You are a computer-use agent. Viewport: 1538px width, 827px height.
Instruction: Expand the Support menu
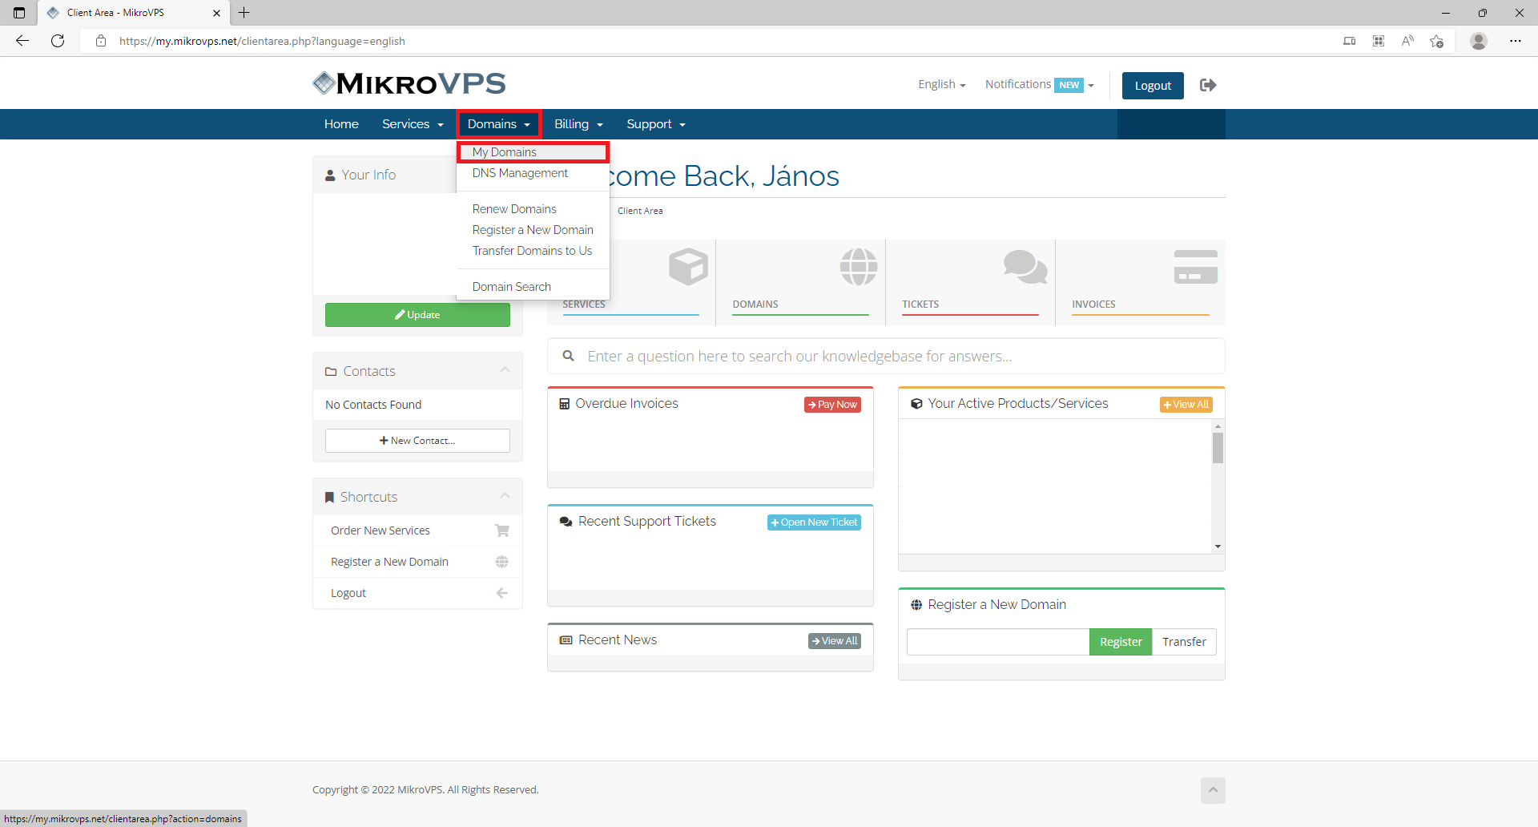click(656, 124)
